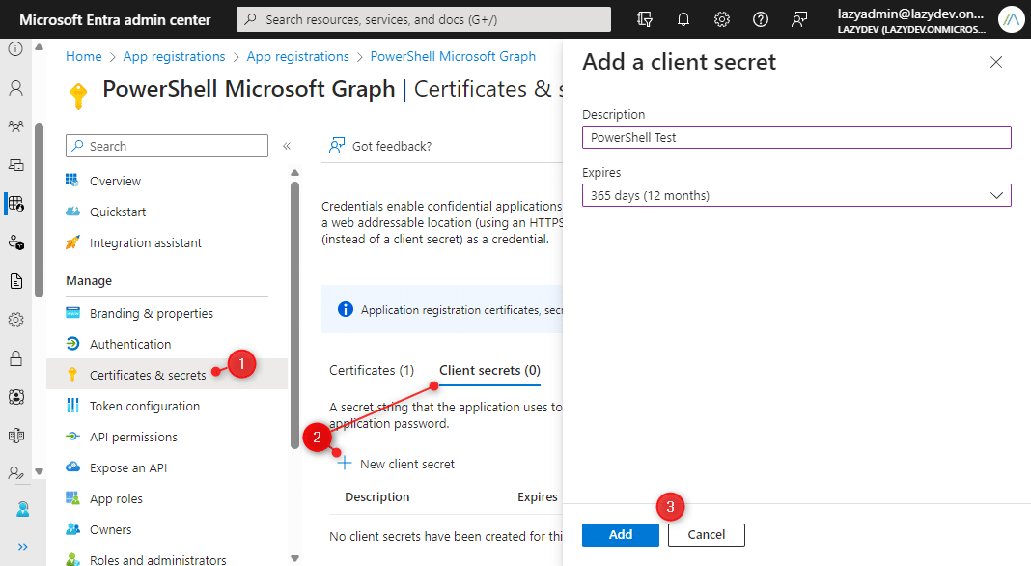Focus the Description input field
This screenshot has height=566, width=1031.
coord(796,137)
